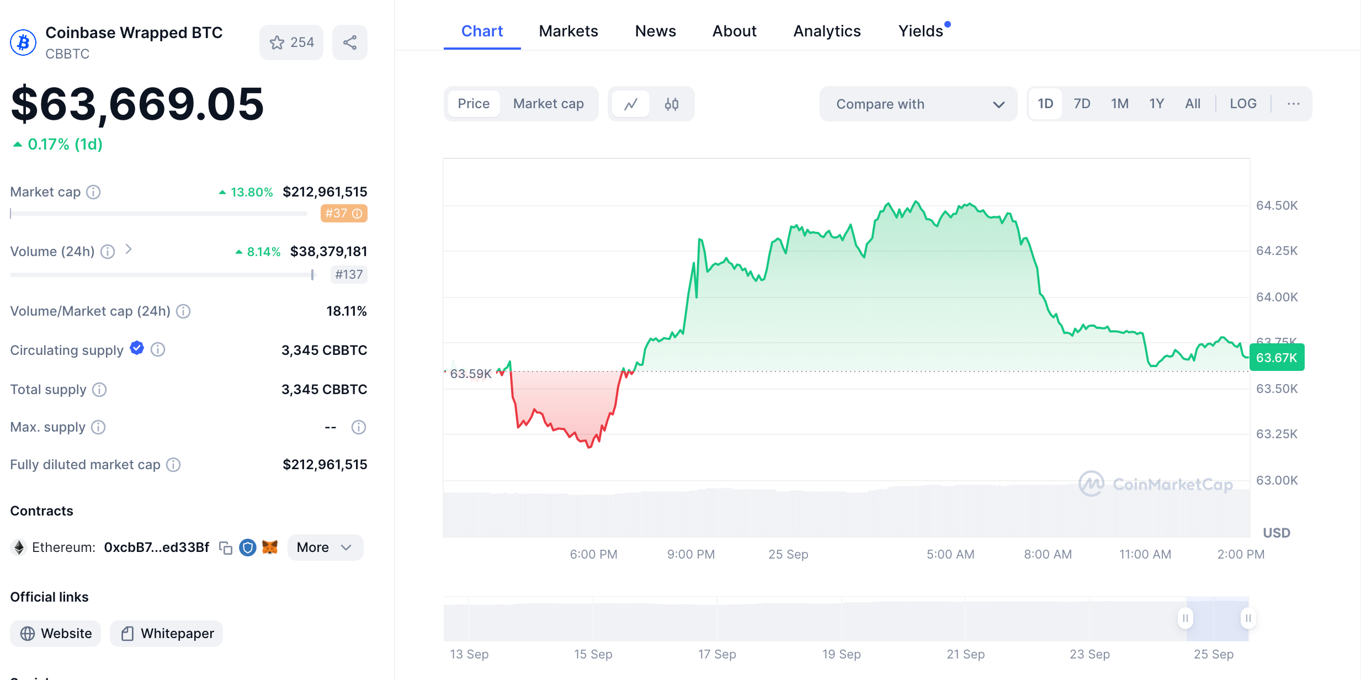Set chart range to 1D
The width and height of the screenshot is (1361, 680).
[x=1045, y=104]
